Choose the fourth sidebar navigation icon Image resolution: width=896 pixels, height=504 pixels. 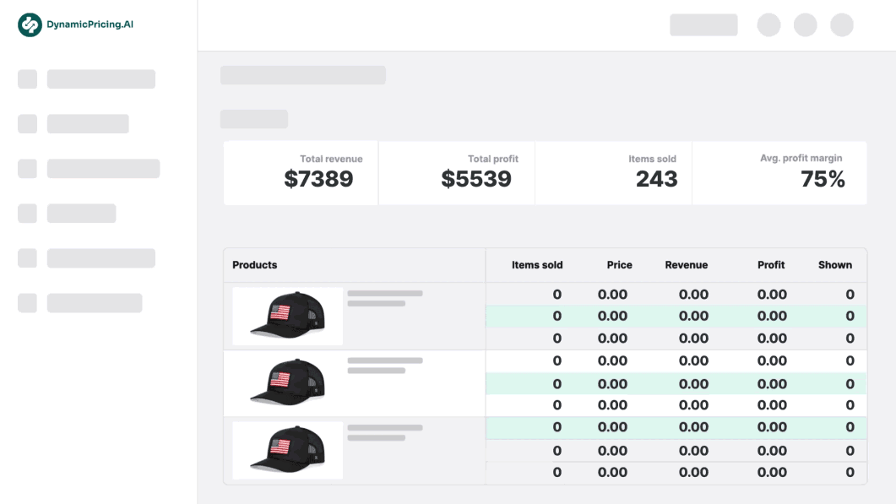pyautogui.click(x=27, y=214)
